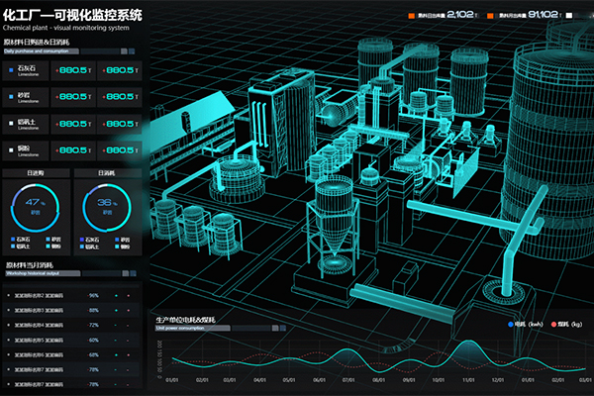Toggle the 电耗 (kwh) blue legend dot
This screenshot has height=396, width=594.
[x=510, y=324]
